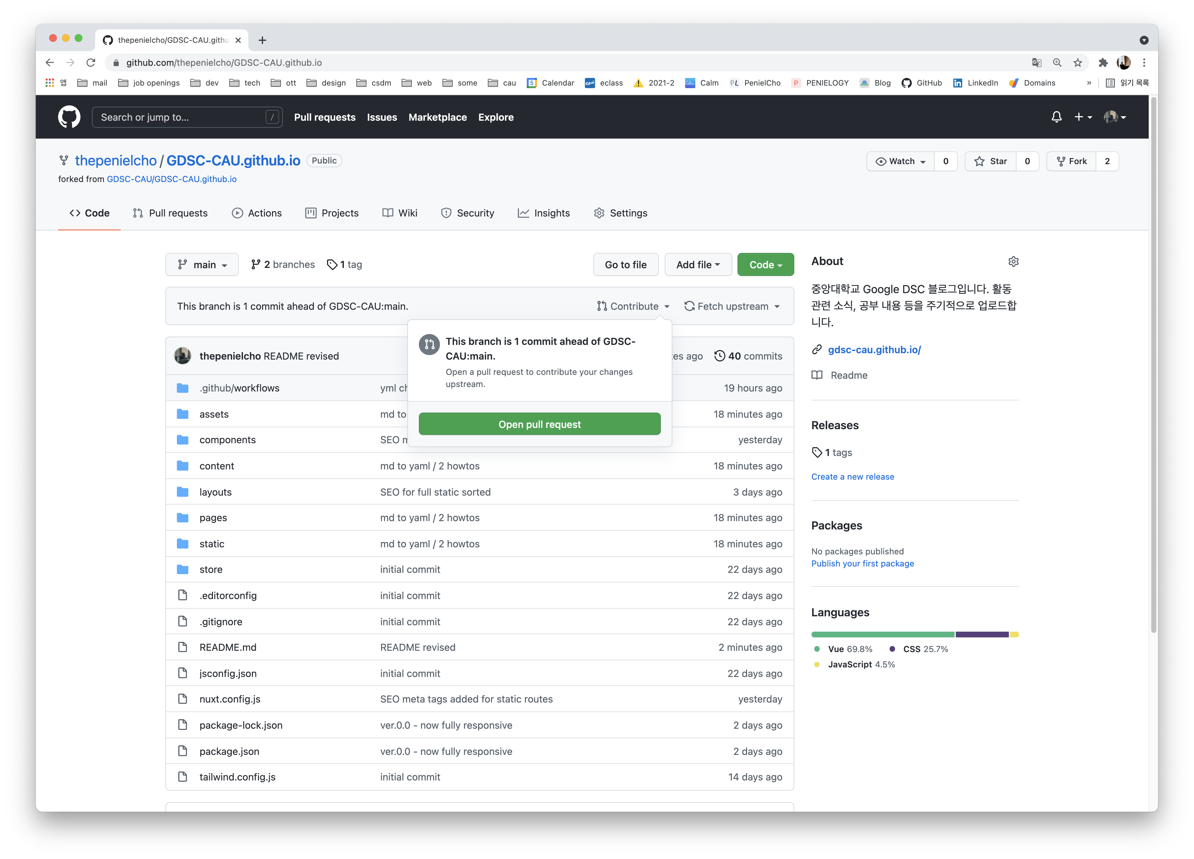Open the profile avatar menu in GitHub header
1194x859 pixels.
[1115, 117]
